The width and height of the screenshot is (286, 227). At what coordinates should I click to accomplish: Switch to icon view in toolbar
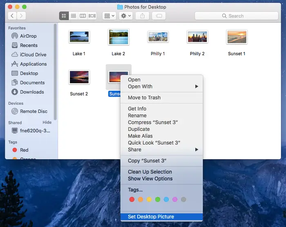click(64, 16)
